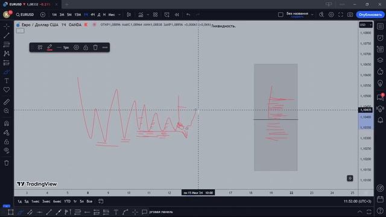386x217 pixels.
Task: Toggle magnet mode in sidebar
Action: [x=7, y=123]
